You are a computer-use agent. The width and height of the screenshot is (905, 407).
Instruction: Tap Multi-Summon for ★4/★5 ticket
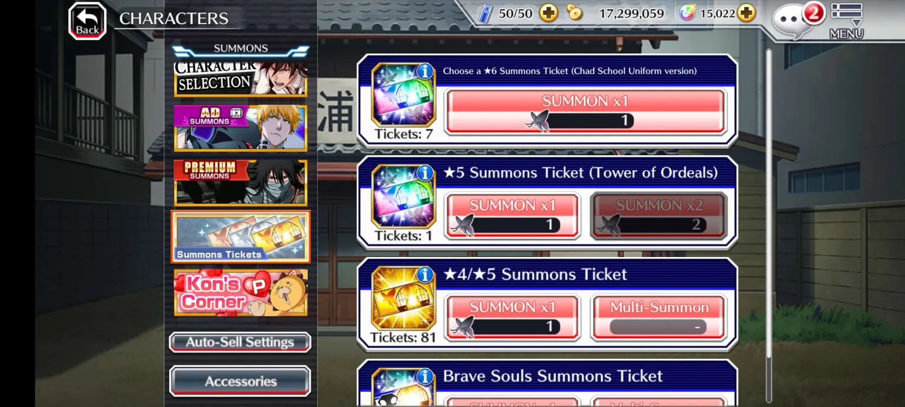659,318
